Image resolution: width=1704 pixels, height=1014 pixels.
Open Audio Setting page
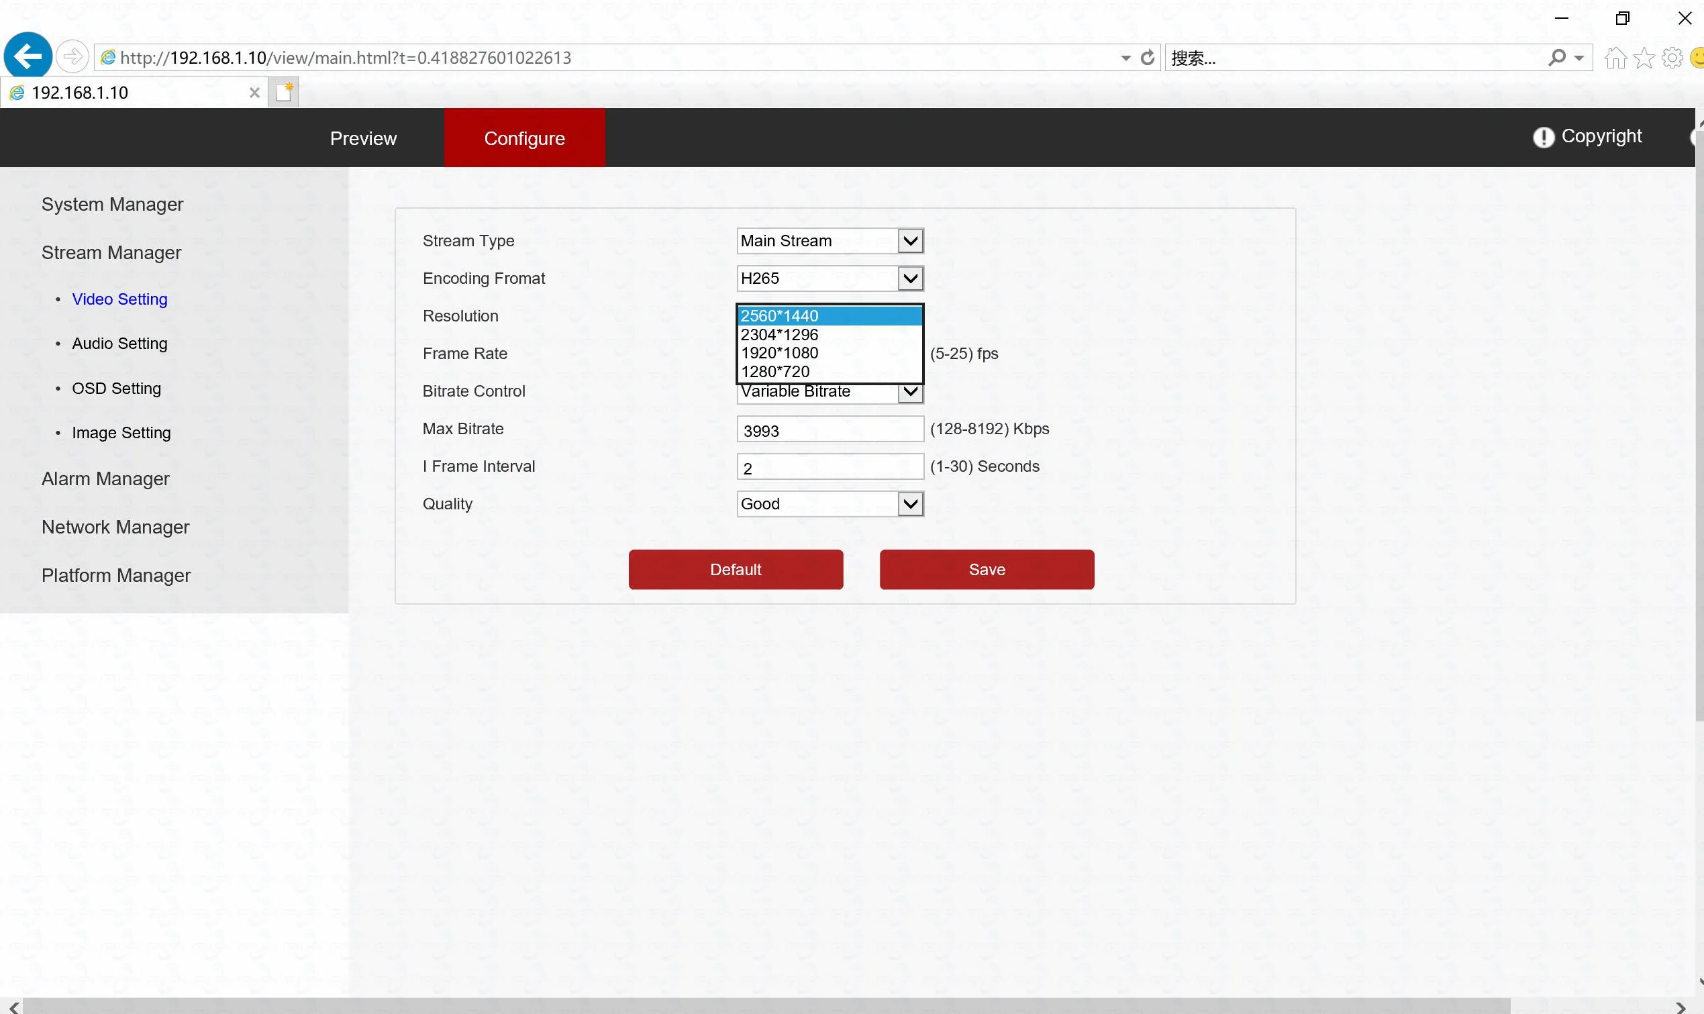click(119, 344)
